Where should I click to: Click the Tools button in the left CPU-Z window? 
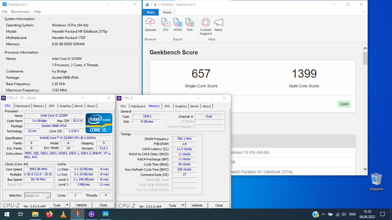click(x=57, y=205)
